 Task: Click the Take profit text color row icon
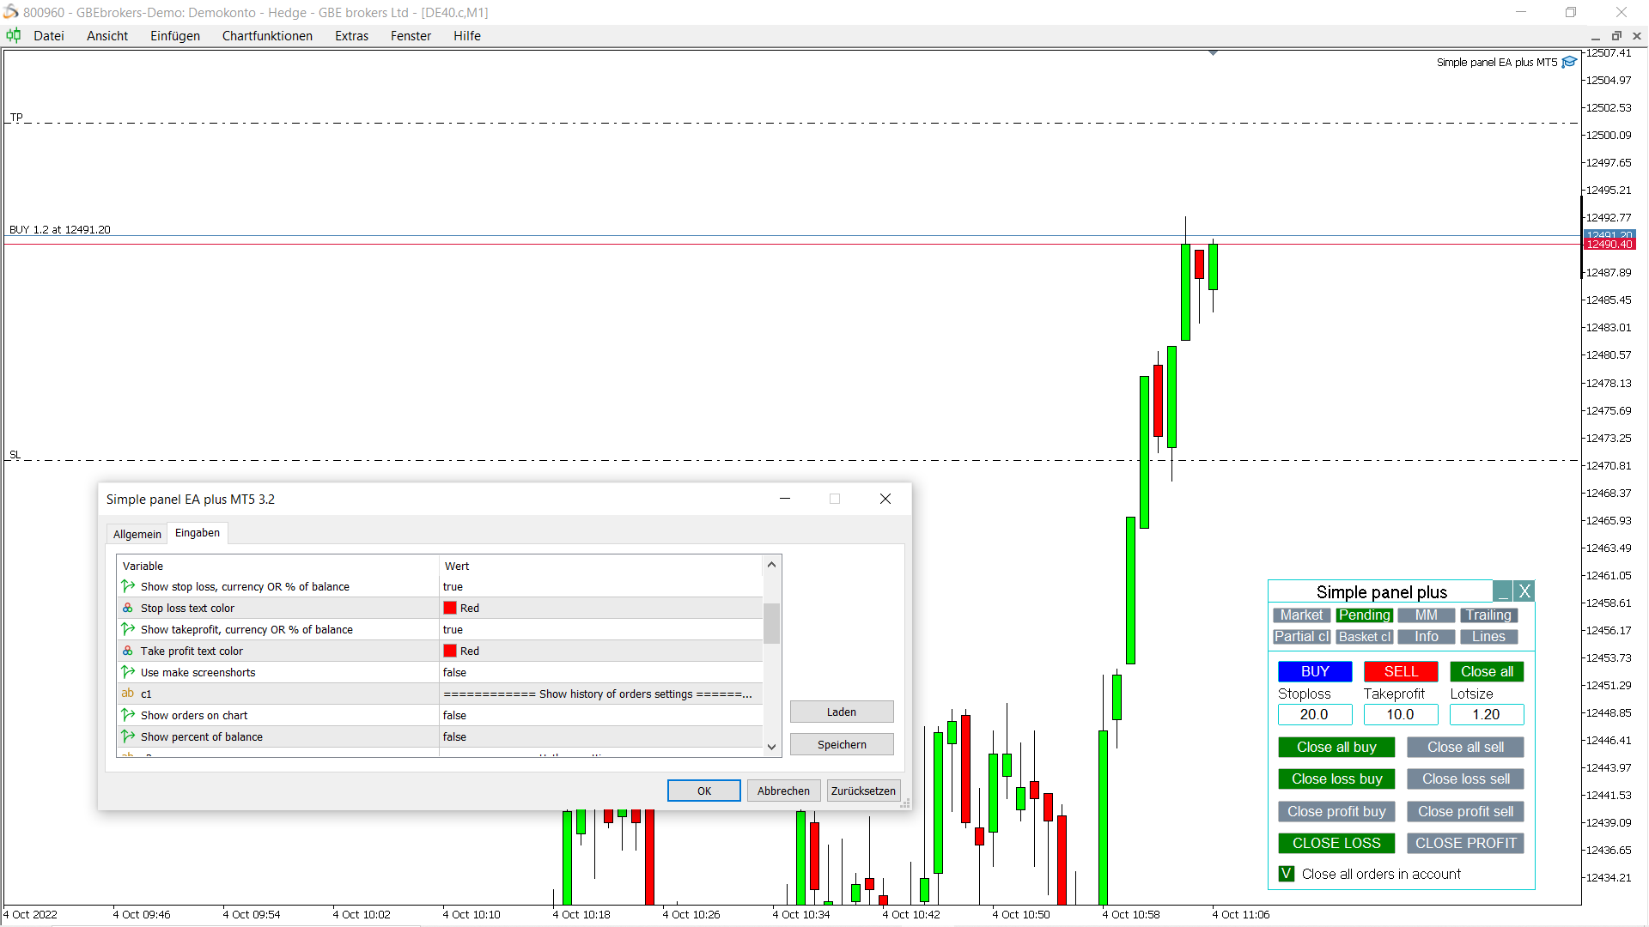(x=128, y=651)
